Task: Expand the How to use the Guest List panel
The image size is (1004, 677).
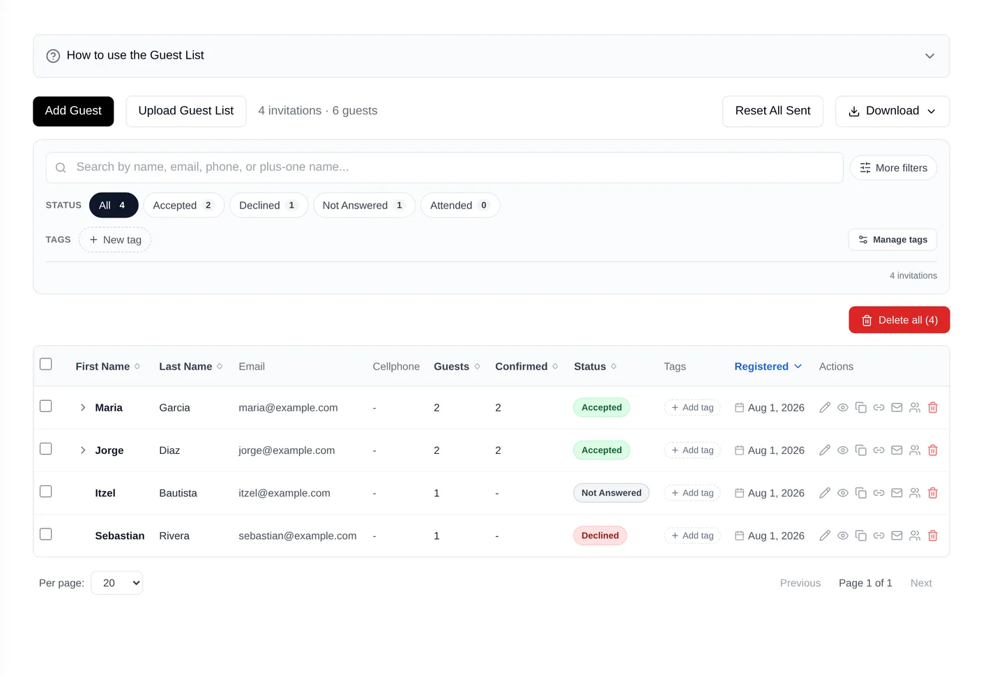Action: (491, 56)
